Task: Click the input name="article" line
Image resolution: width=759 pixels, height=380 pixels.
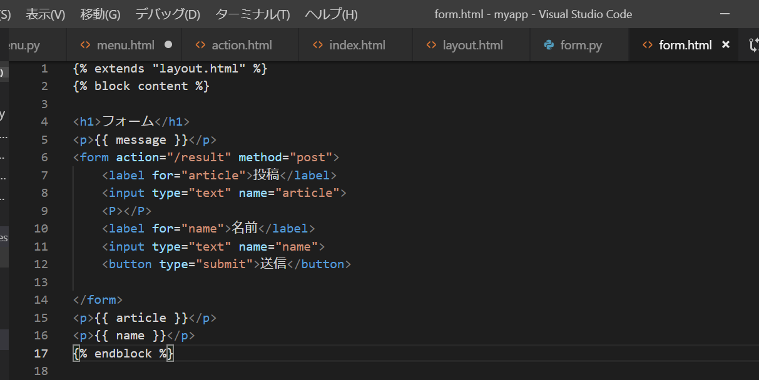Action: (x=224, y=192)
